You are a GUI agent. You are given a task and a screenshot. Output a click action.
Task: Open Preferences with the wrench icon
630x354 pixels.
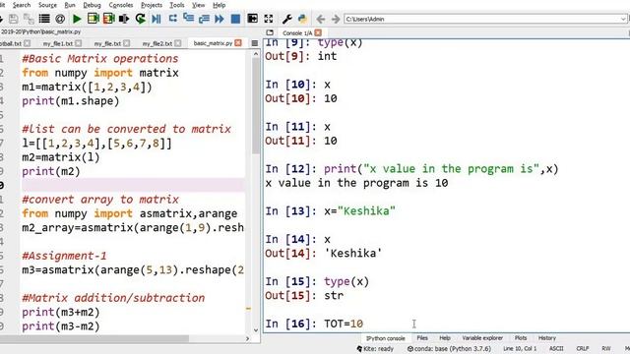point(286,19)
